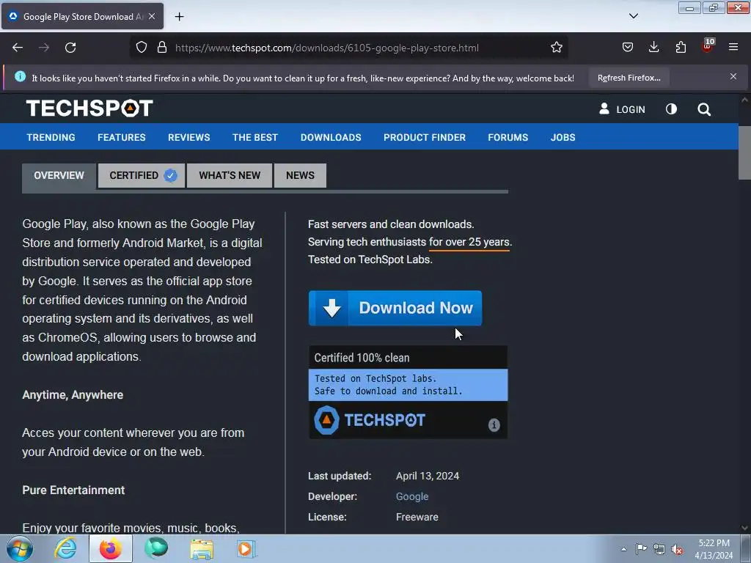Screen dimensions: 751x563
Task: Dismiss the Refresh Firefox notification bar
Action: pyautogui.click(x=733, y=76)
